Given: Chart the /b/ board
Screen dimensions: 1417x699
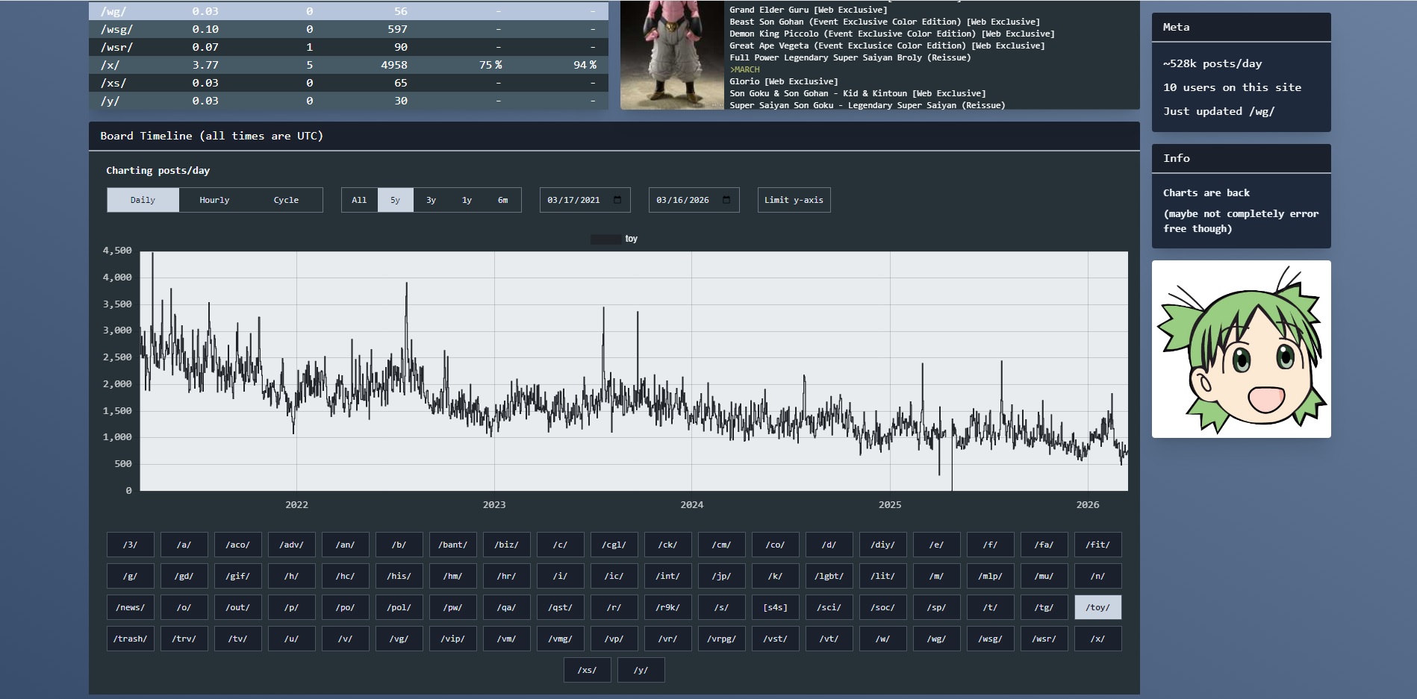Looking at the screenshot, I should click(399, 545).
